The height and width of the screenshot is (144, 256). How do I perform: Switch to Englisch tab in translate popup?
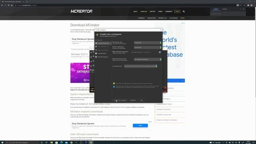point(216,9)
